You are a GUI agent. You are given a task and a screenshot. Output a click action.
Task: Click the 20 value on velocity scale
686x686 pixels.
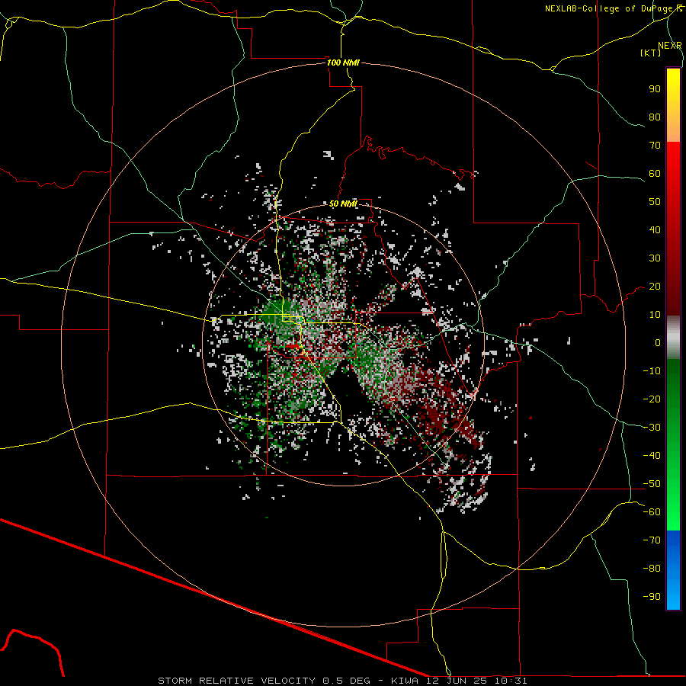click(x=655, y=287)
